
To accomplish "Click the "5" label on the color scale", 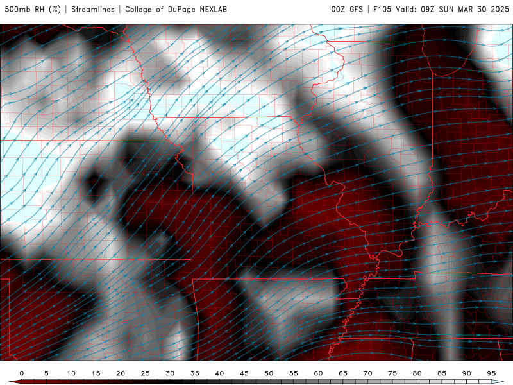I will (x=46, y=373).
